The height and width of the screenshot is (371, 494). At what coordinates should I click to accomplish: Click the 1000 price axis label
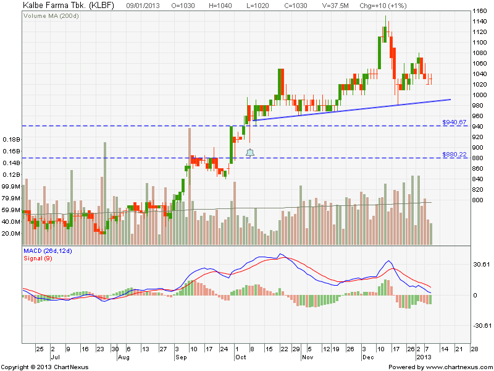coord(480,95)
